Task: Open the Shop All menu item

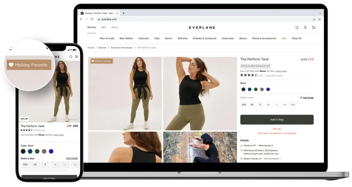Action: click(297, 38)
